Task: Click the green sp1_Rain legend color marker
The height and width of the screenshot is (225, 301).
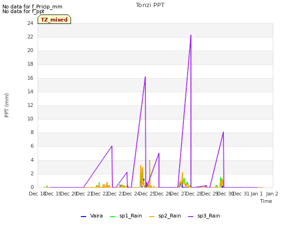Action: [113, 217]
